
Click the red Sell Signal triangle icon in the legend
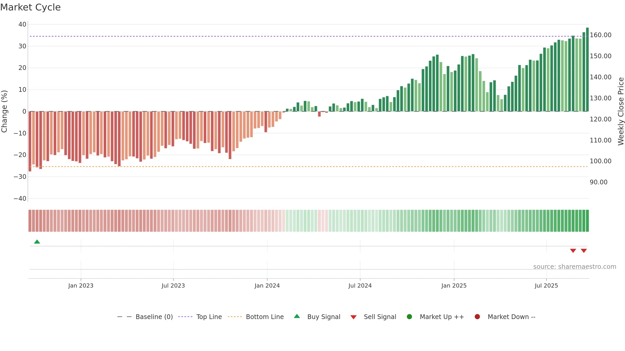pyautogui.click(x=353, y=317)
